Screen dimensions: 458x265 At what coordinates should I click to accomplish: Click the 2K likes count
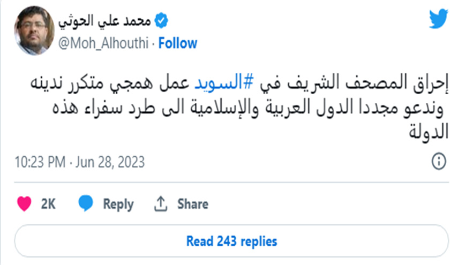(48, 204)
